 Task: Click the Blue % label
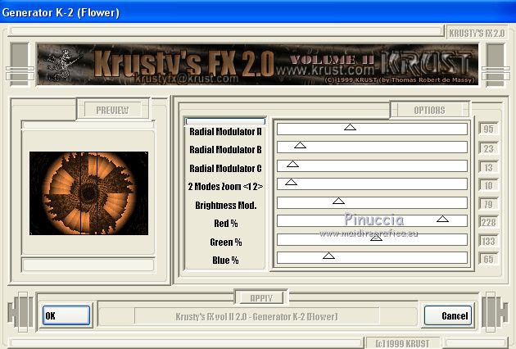[x=225, y=261]
